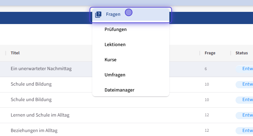Image resolution: width=253 pixels, height=136 pixels.
Task: Click the question-mark icon beside Fragen
Action: (98, 14)
